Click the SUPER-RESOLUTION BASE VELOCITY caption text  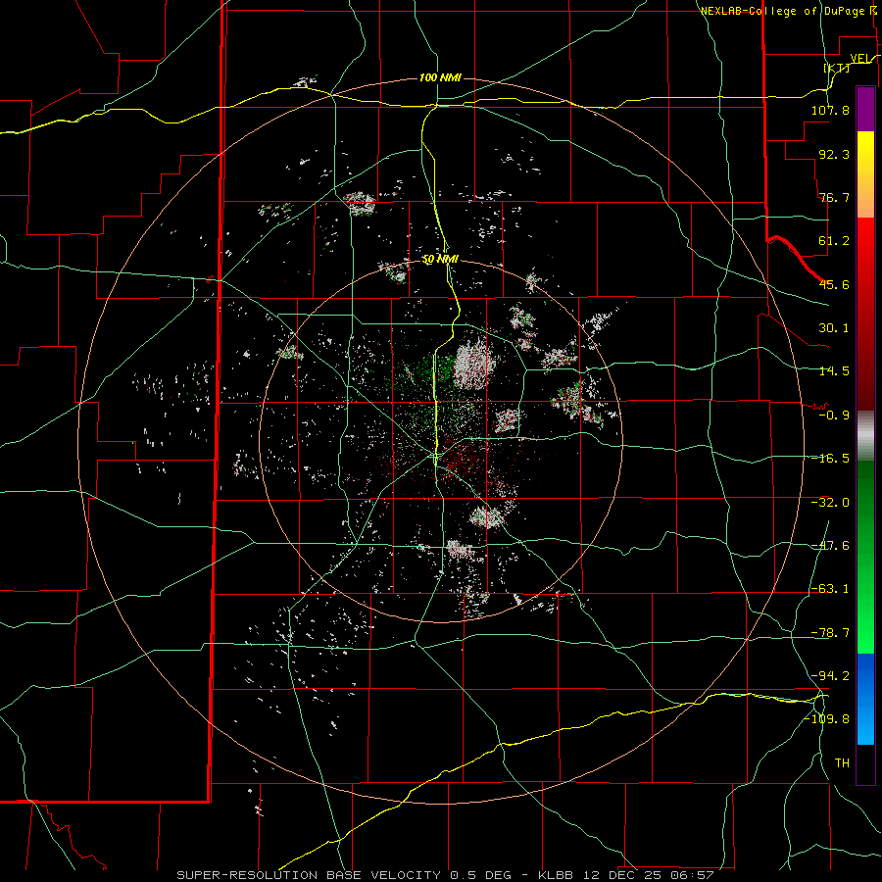pyautogui.click(x=311, y=875)
